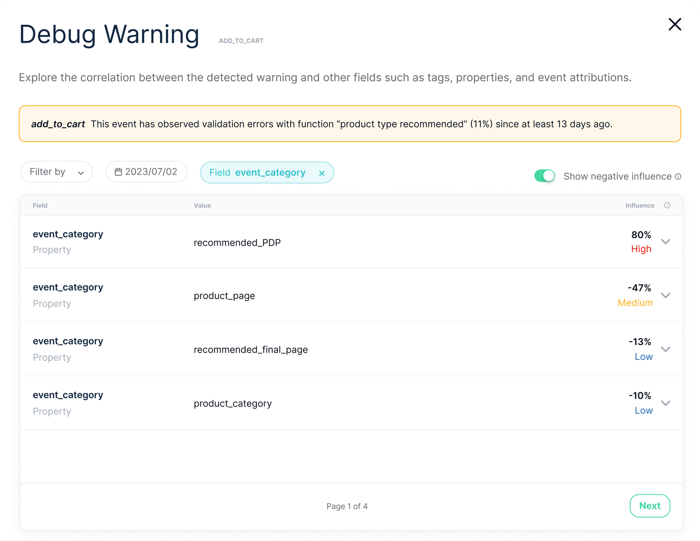Open the 2023/07/02 date picker

click(146, 172)
